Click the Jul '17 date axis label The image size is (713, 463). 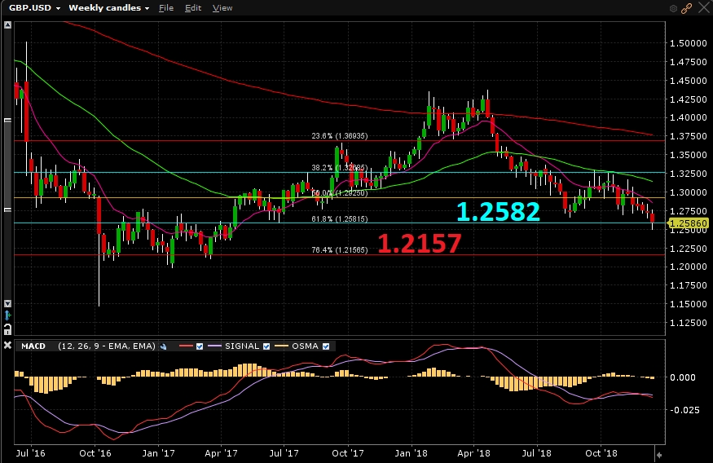(x=284, y=453)
